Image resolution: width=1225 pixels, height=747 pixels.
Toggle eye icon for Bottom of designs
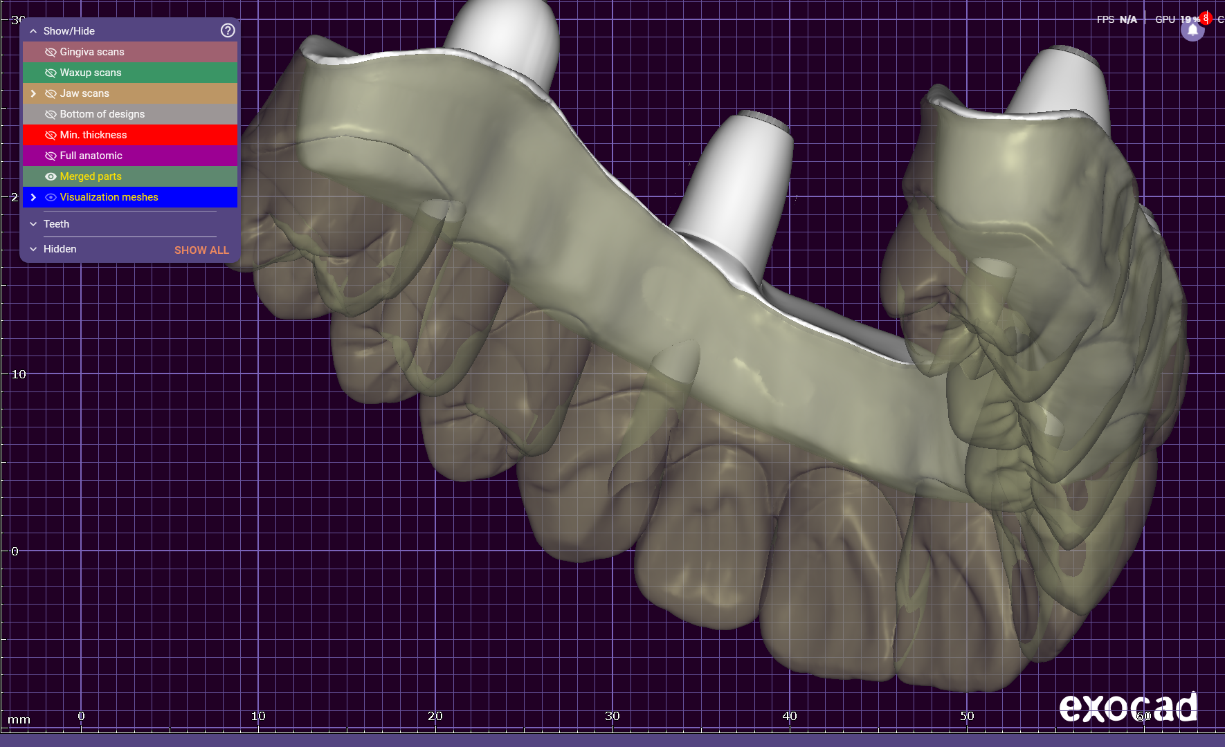[x=51, y=114]
